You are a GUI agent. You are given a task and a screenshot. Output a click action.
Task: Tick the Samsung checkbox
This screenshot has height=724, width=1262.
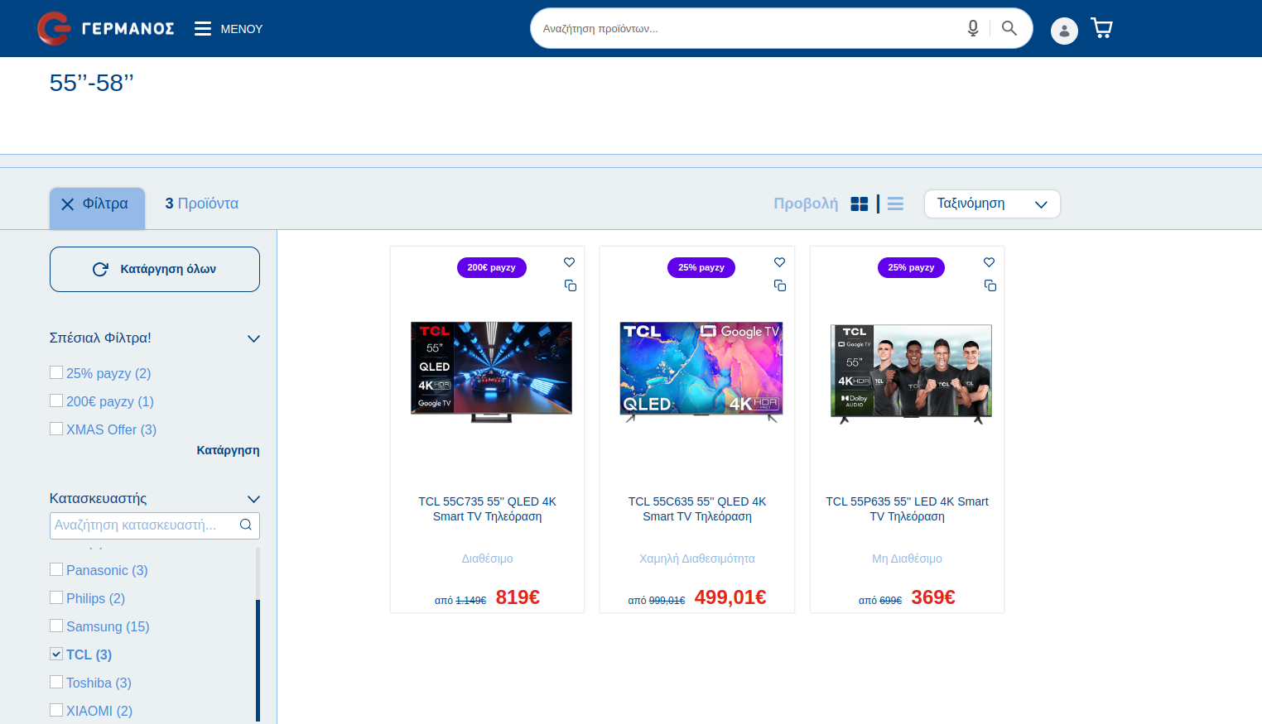point(56,626)
